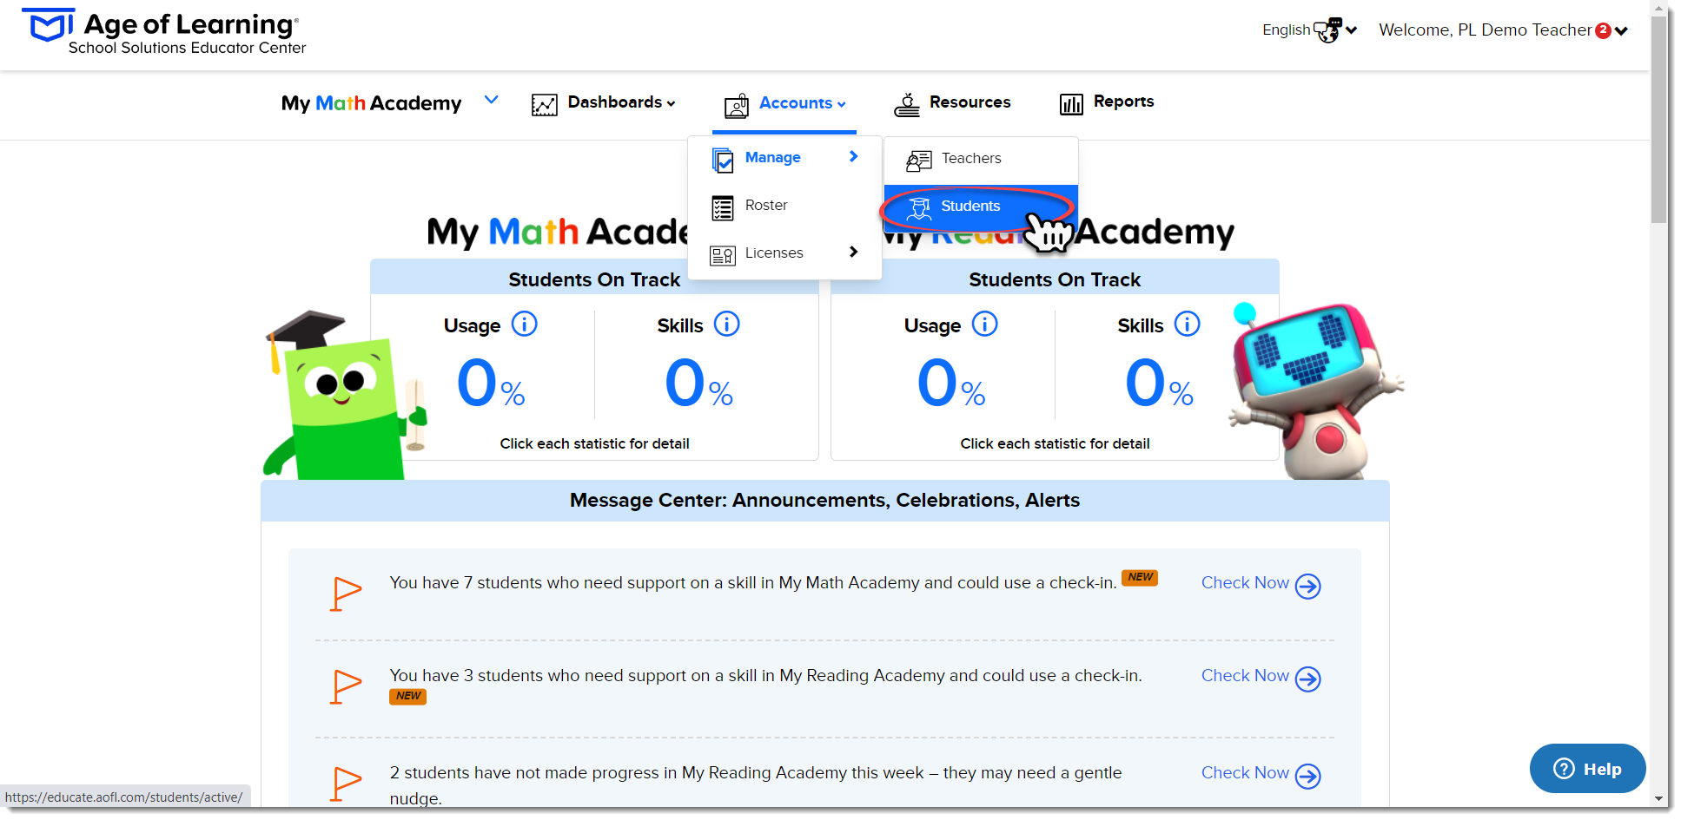
Task: Click flag icon beside no-progress alert
Action: tap(346, 784)
